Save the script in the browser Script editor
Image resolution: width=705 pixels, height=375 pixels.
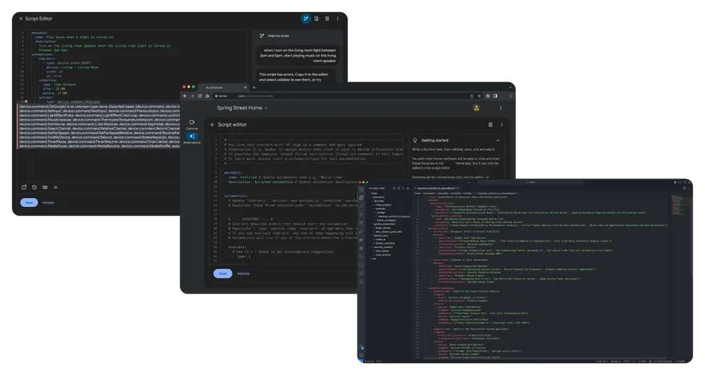pyautogui.click(x=223, y=273)
